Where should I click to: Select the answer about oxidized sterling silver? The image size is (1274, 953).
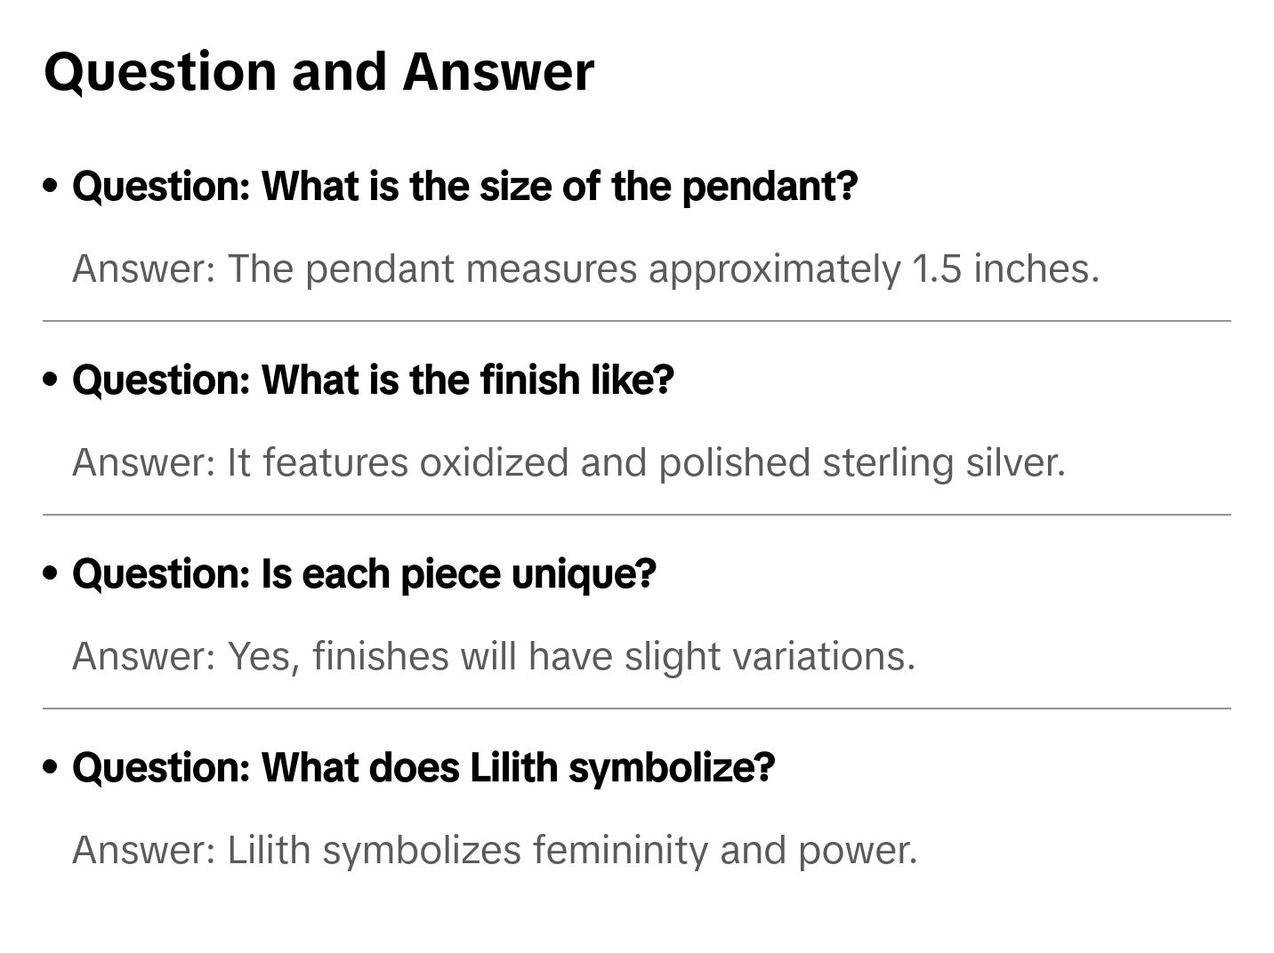click(568, 462)
